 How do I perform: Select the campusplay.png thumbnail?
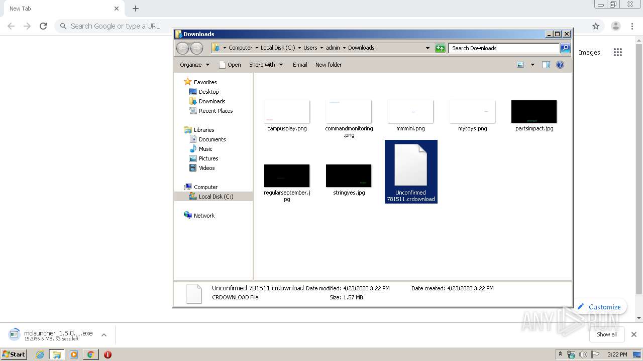click(287, 111)
